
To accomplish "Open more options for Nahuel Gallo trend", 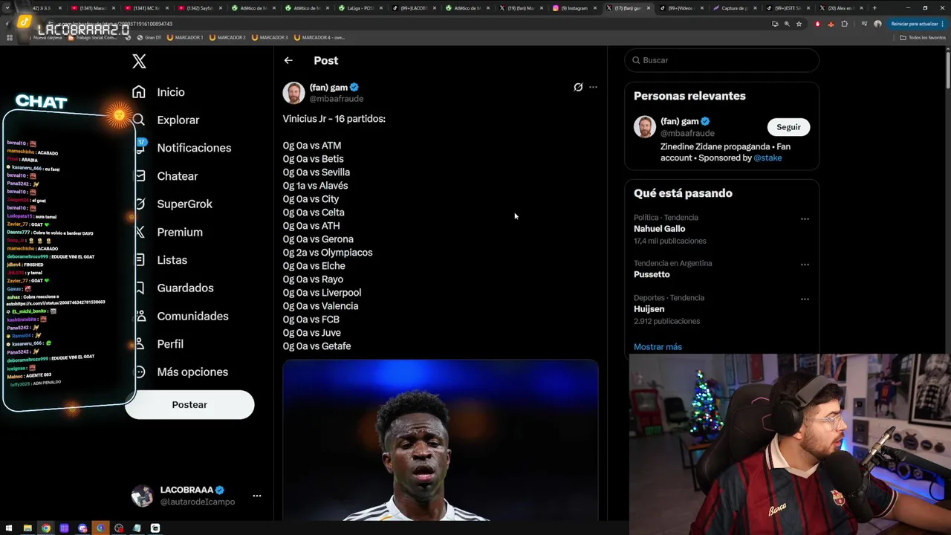I will 805,219.
